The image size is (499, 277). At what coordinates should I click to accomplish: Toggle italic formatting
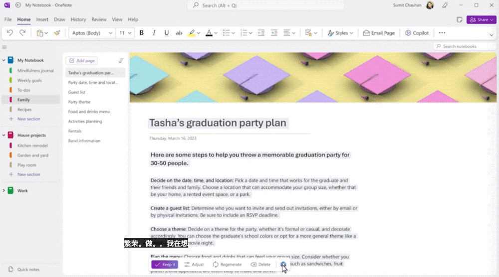tap(154, 33)
